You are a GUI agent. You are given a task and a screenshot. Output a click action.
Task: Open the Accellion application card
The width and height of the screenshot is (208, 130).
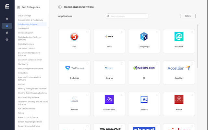179,72
